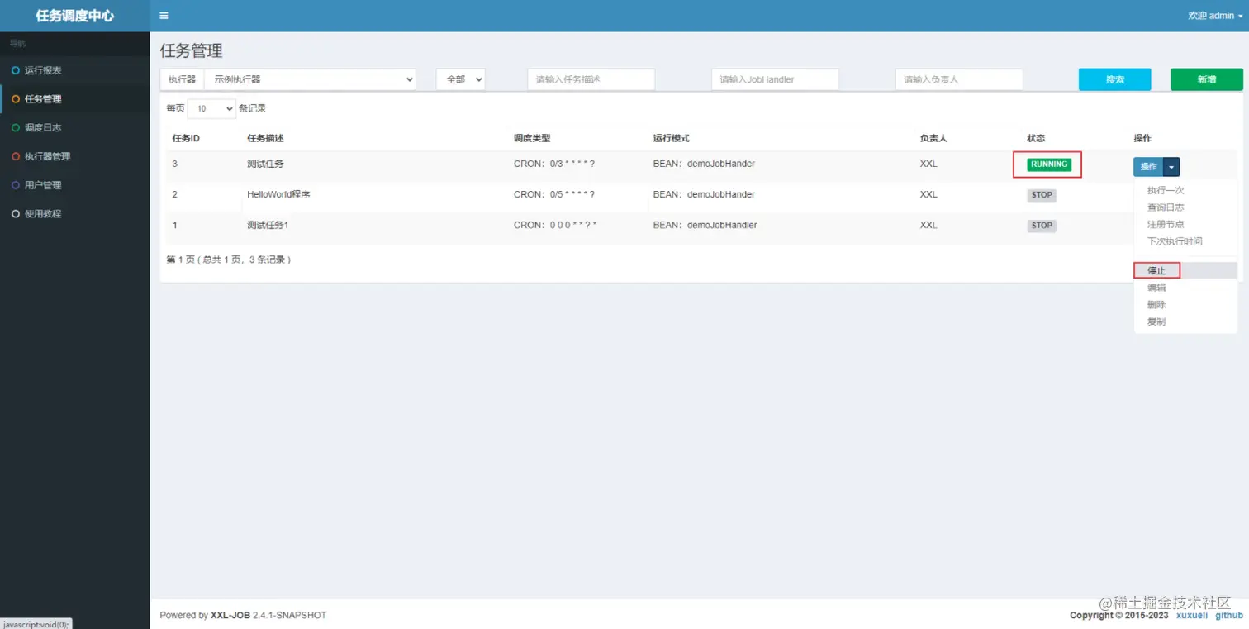The width and height of the screenshot is (1249, 629).
Task: Open the 全部 status filter dropdown
Action: click(460, 79)
